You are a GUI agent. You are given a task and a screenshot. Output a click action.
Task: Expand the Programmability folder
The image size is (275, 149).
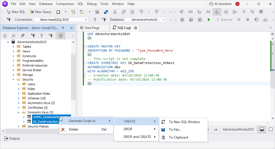coord(14,61)
